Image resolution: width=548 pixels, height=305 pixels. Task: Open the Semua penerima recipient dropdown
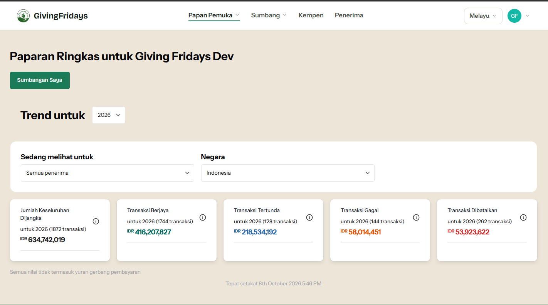[x=108, y=173]
